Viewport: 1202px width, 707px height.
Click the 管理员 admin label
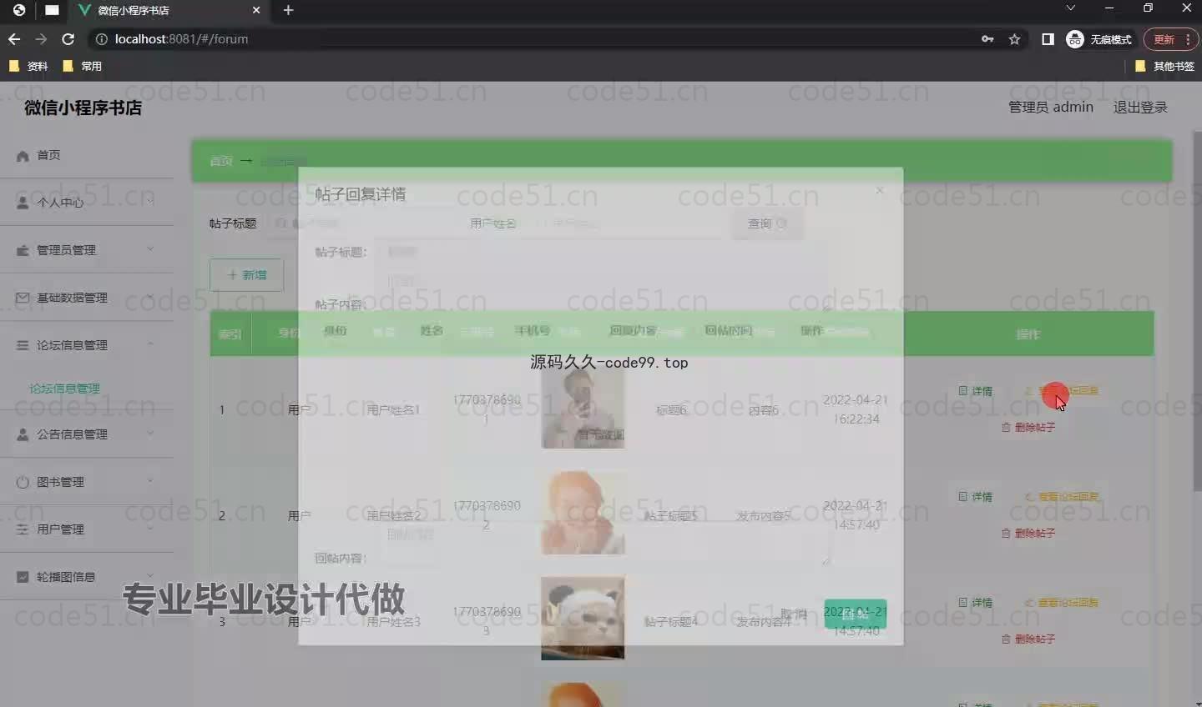[x=1051, y=107]
